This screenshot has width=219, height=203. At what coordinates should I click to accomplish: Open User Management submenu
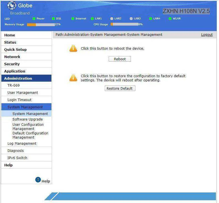pyautogui.click(x=26, y=93)
